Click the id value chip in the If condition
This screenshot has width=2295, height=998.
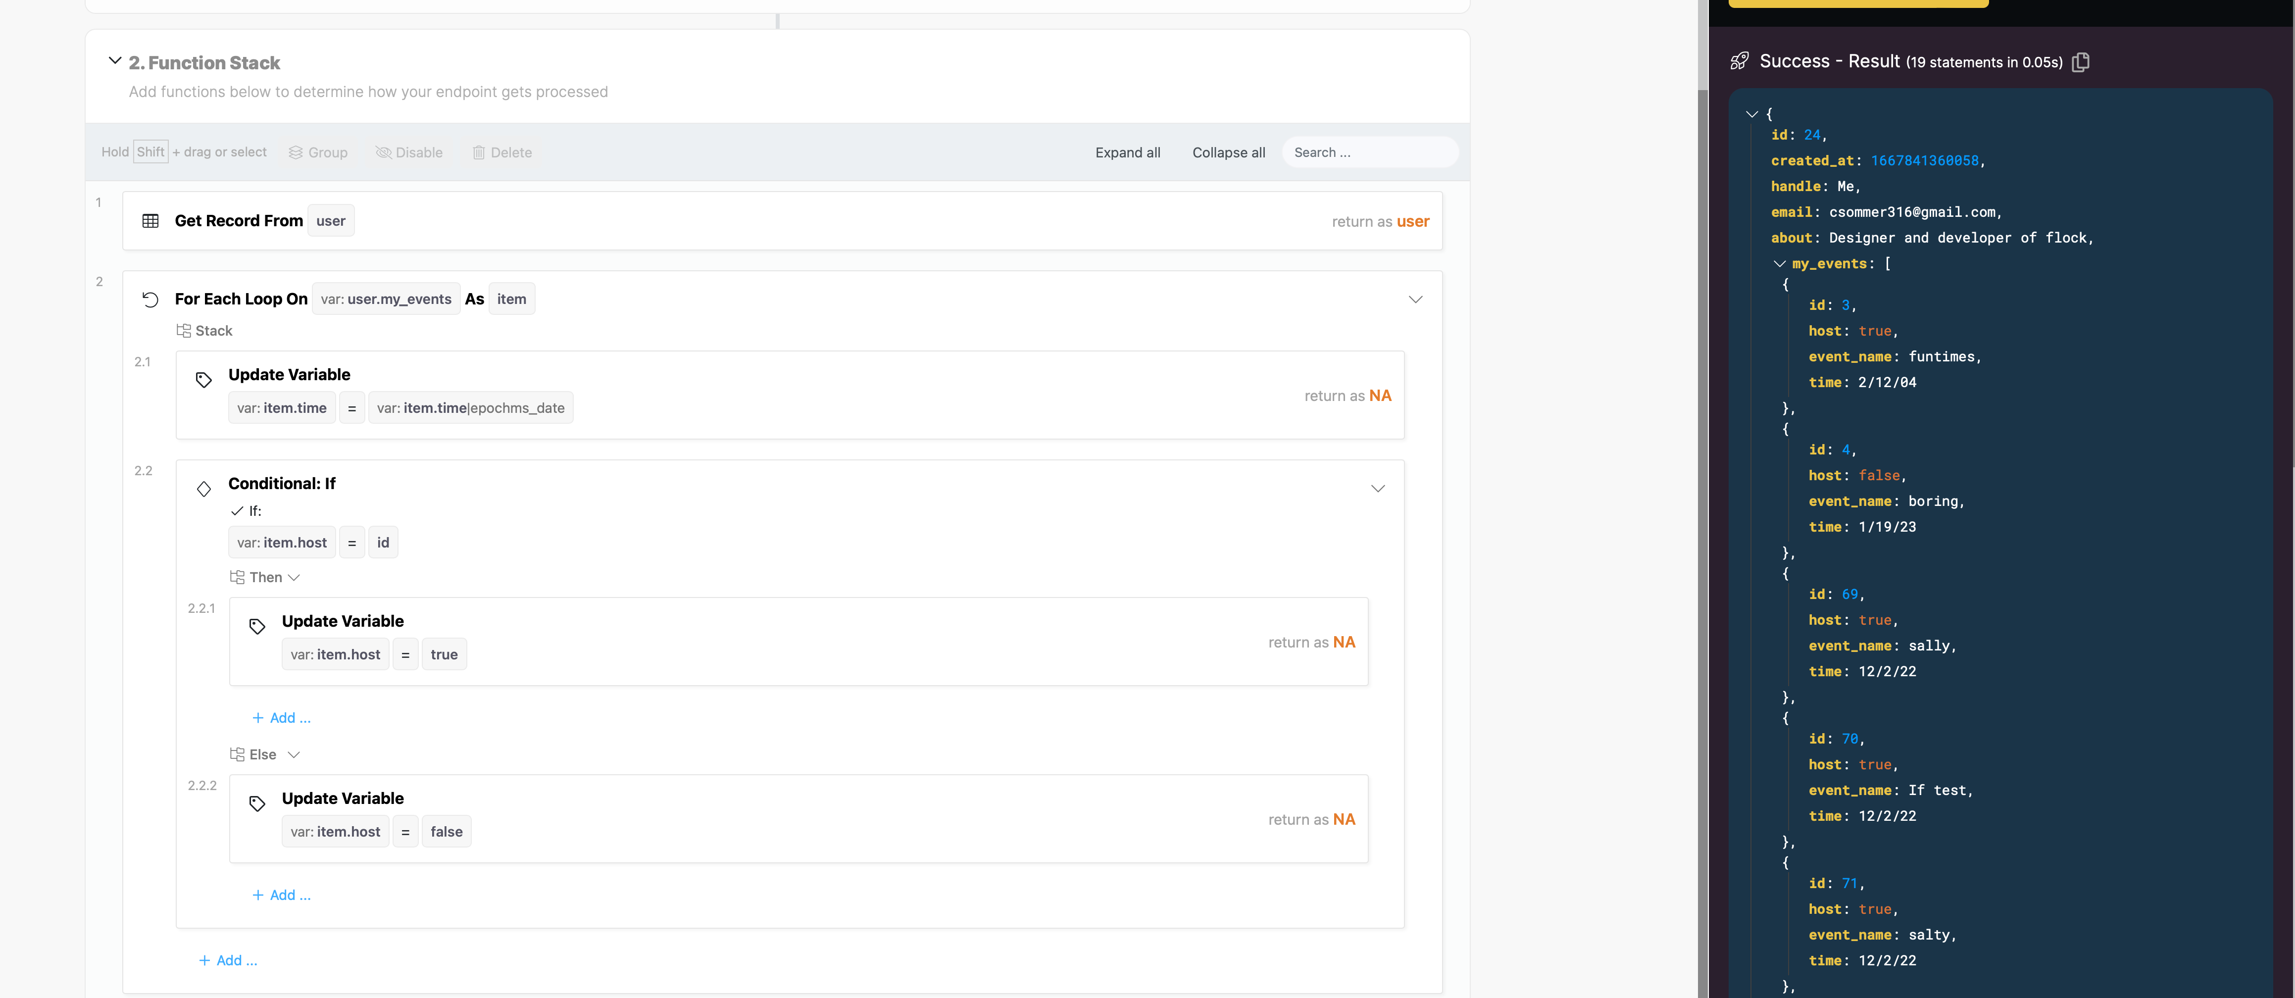point(383,543)
